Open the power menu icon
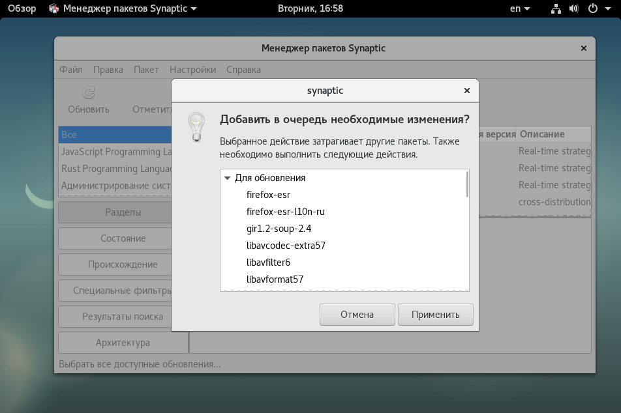This screenshot has width=621, height=413. click(x=593, y=8)
